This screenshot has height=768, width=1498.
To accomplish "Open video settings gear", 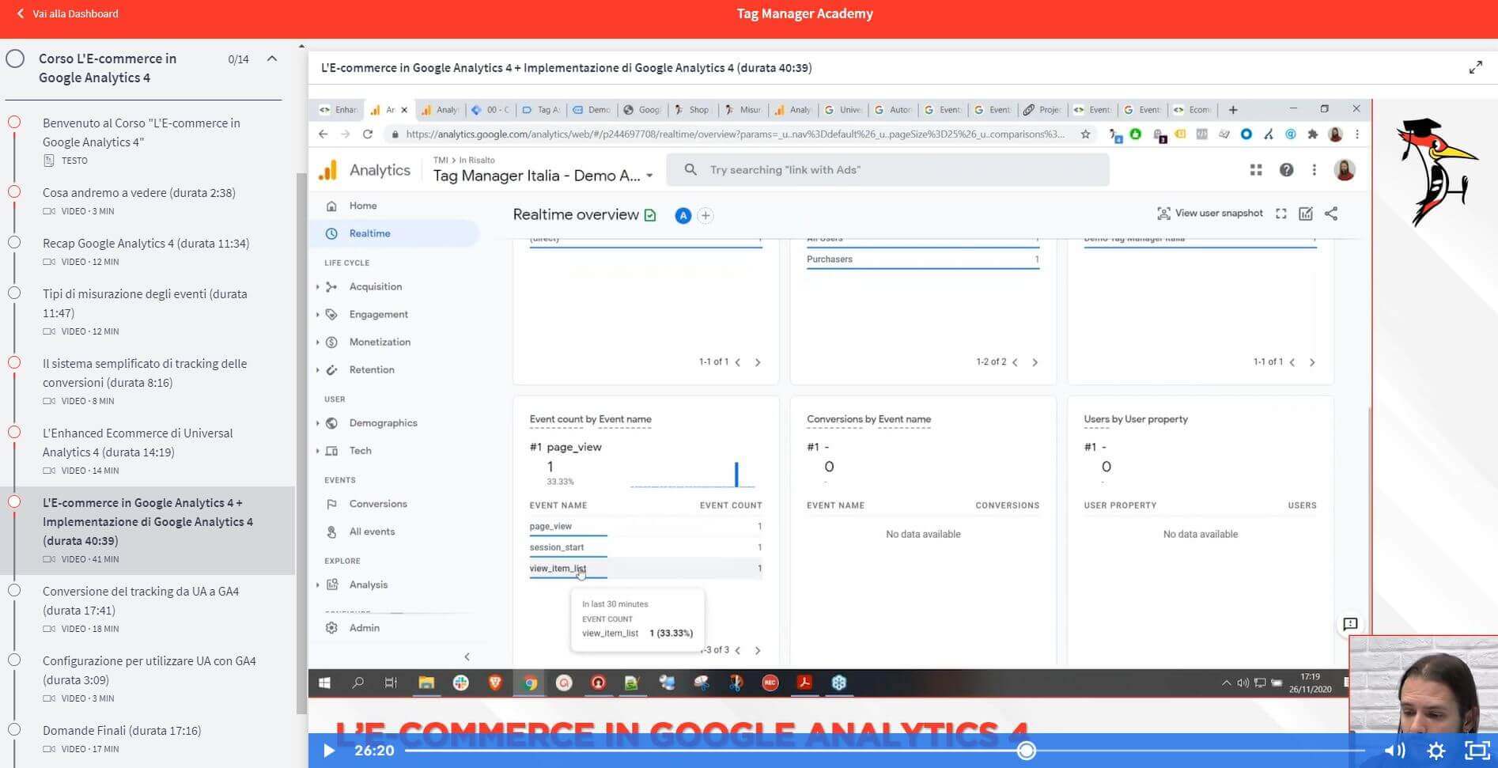I will [1436, 751].
